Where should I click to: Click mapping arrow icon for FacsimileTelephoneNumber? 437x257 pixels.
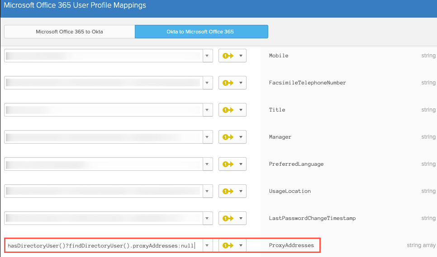[228, 83]
